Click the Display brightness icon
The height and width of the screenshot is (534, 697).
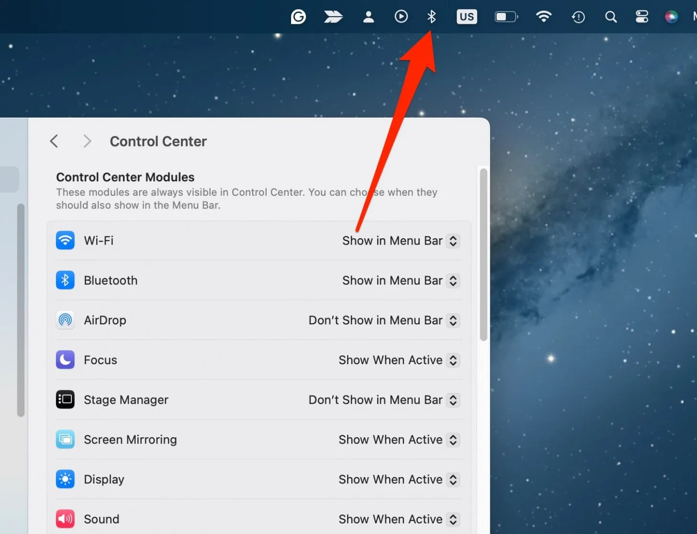[65, 479]
